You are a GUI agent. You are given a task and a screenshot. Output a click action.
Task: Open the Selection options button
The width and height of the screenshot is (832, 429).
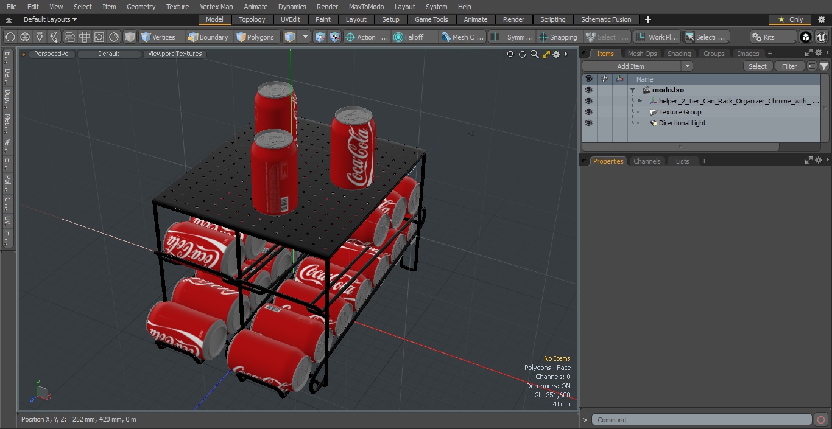coord(705,37)
